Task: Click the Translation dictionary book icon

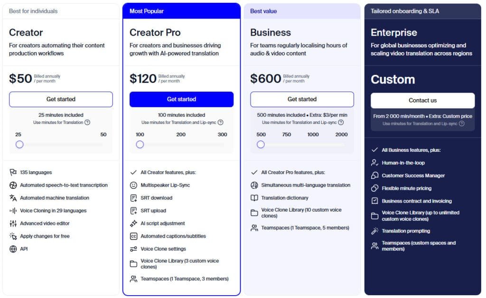Action: pos(253,198)
